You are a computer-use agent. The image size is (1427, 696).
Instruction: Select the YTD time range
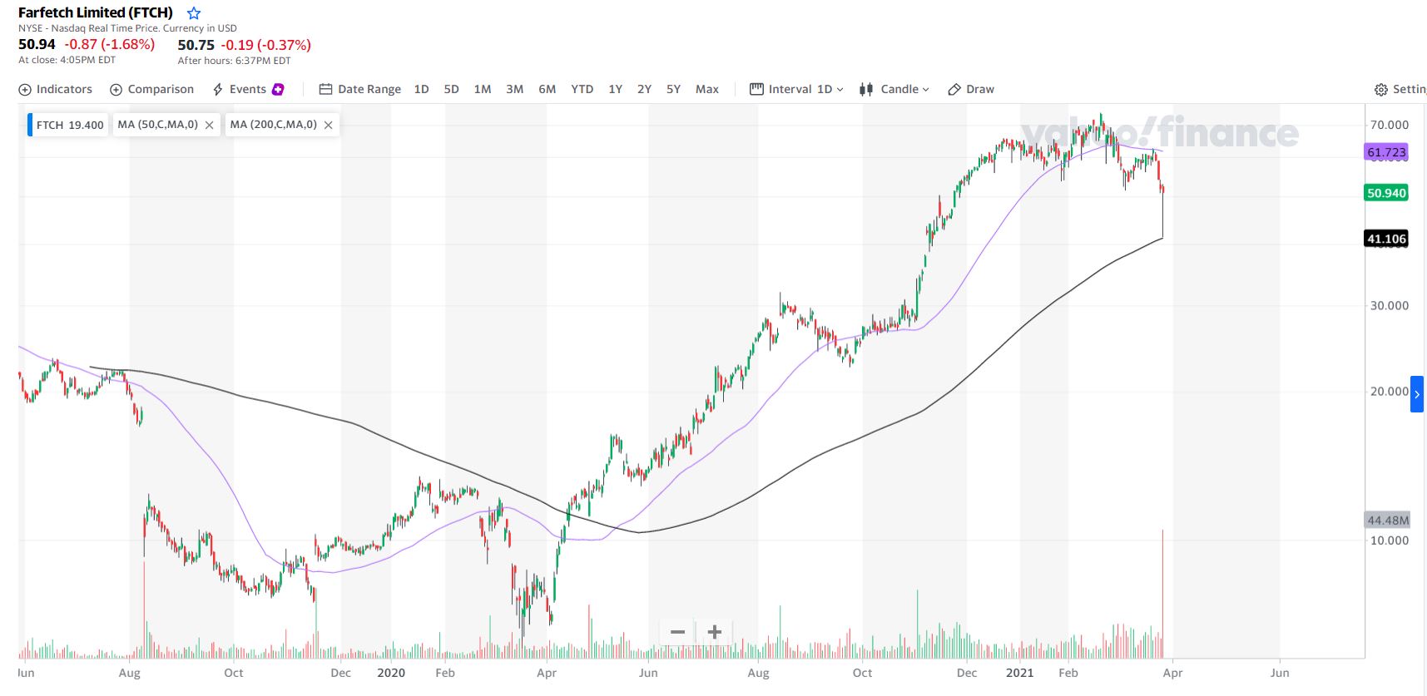coord(582,89)
